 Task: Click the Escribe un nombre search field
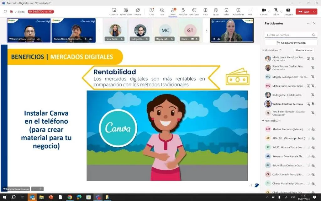(x=288, y=35)
